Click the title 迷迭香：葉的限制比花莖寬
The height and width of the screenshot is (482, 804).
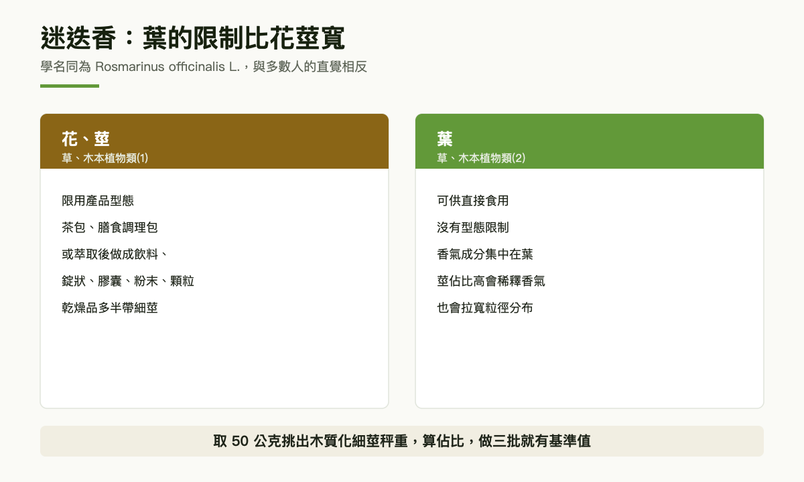[193, 39]
